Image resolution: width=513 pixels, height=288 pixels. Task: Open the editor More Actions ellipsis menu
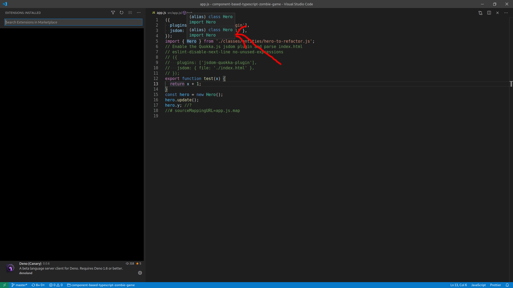506,13
